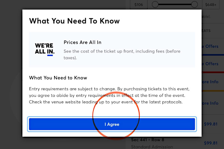The image size is (224, 149).
Task: Choose the Sec 441 Row 8 listing
Action: 147,140
